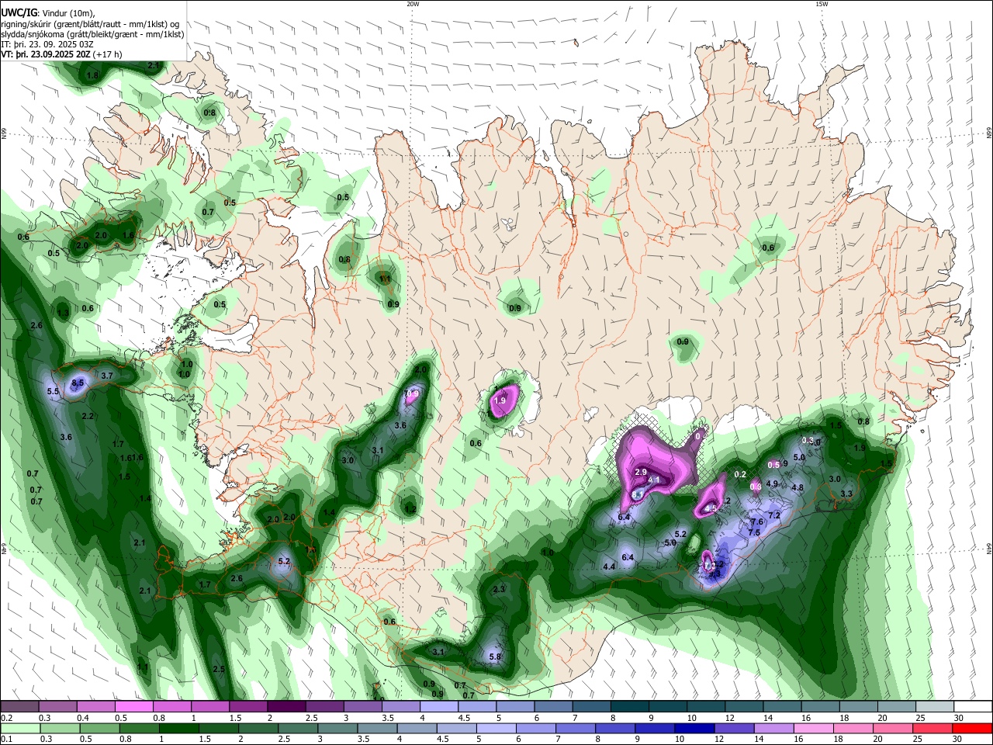
Task: Click the '2.2' precipitation value on the map
Action: tap(88, 417)
